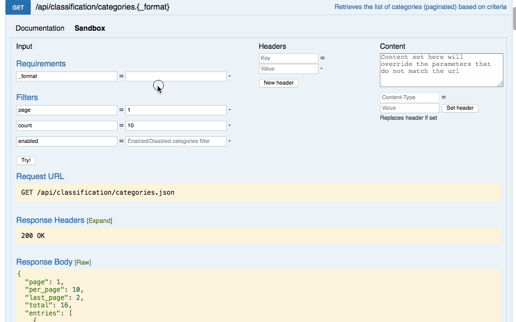Remove the _format requirement with its dash
Viewport: 516px width, 322px height.
(230, 76)
